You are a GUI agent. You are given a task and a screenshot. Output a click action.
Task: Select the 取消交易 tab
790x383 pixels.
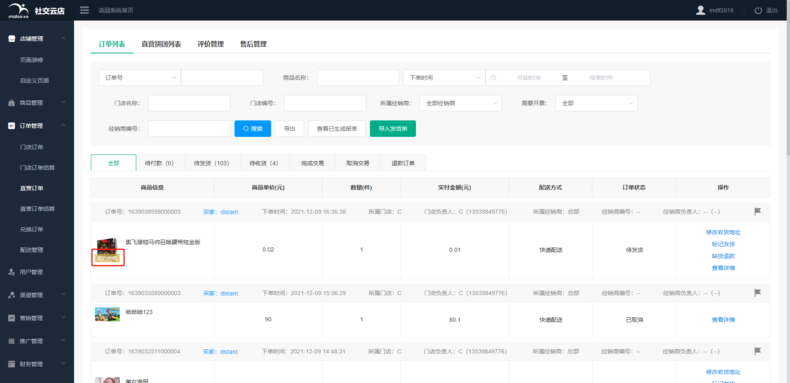tap(358, 163)
